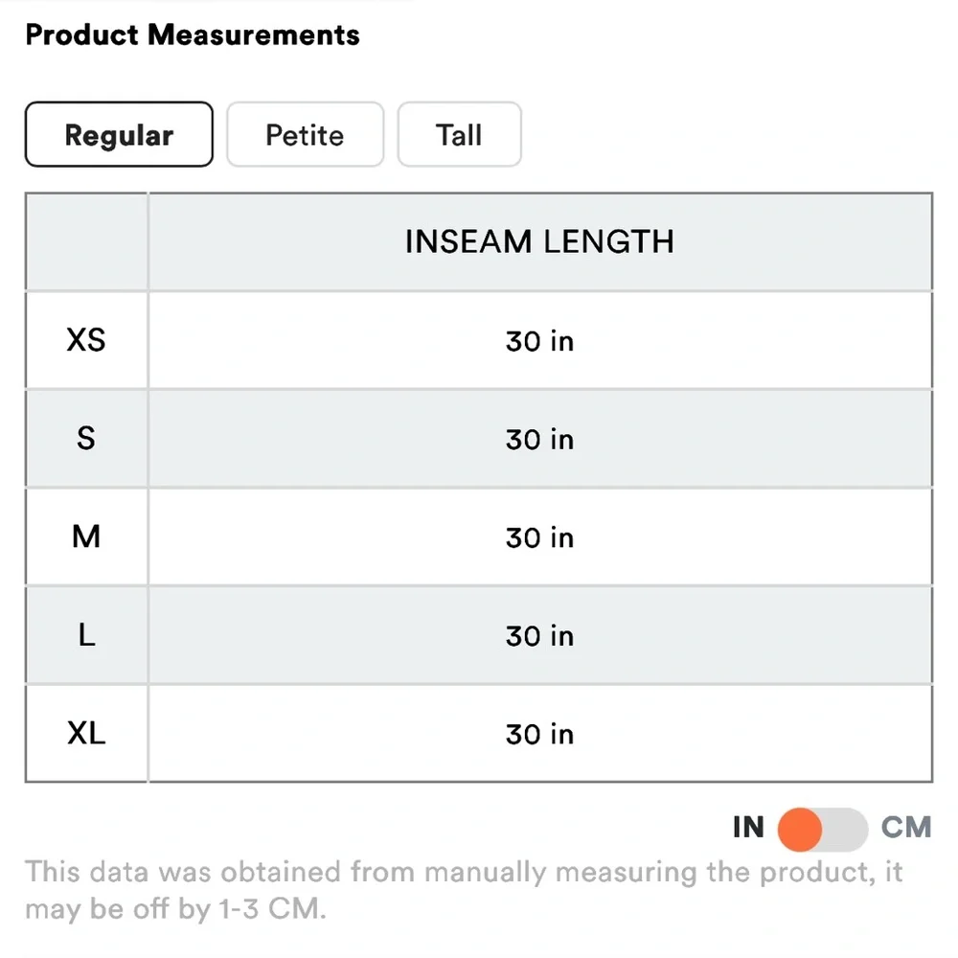Click the inseam value for size S
This screenshot has height=958, width=958.
click(539, 440)
